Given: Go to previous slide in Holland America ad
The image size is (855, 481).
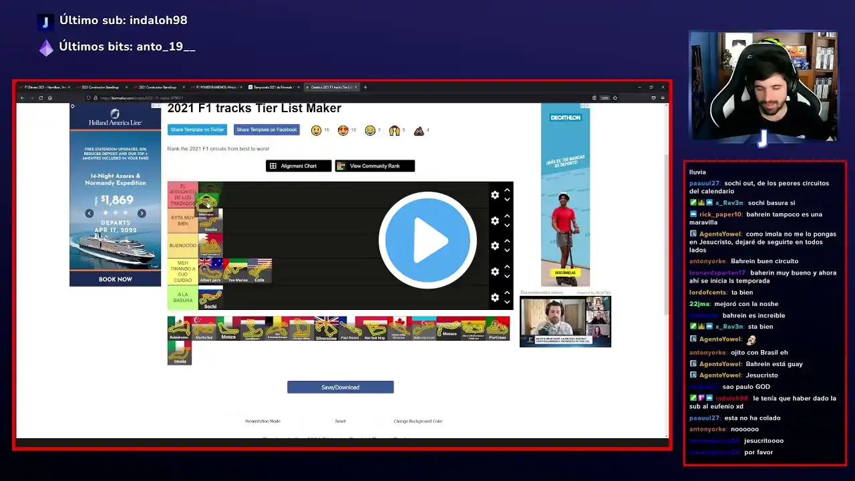Looking at the screenshot, I should tap(89, 213).
